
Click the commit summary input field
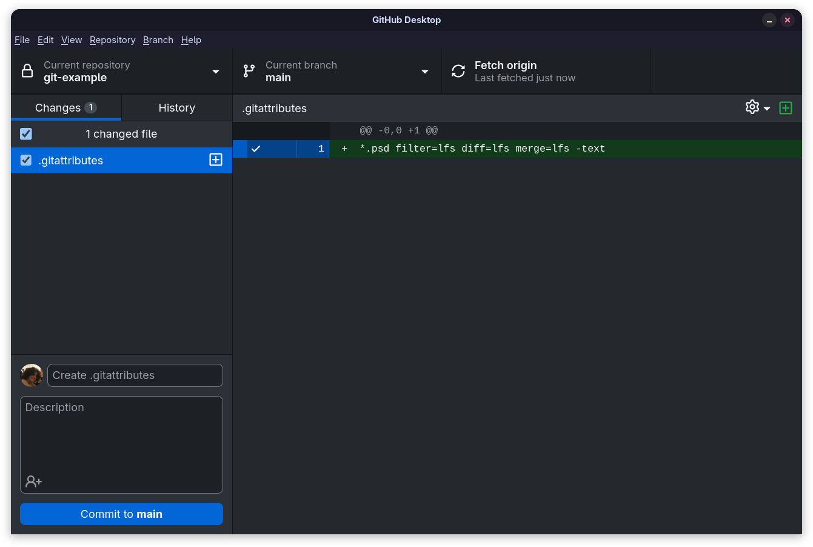(135, 375)
